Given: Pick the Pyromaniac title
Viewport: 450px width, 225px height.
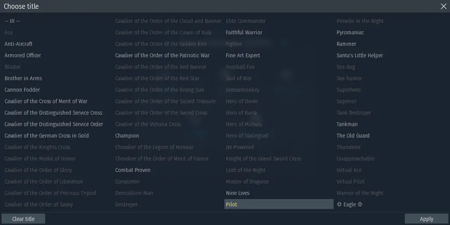Looking at the screenshot, I should (350, 32).
